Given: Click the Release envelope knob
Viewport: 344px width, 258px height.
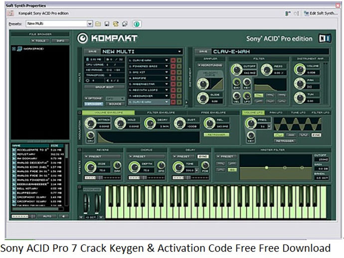Looking at the screenshot, I should point(209,123).
